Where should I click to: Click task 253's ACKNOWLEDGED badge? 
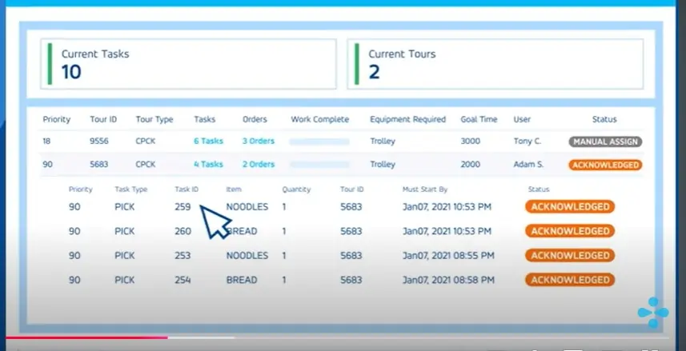(570, 256)
